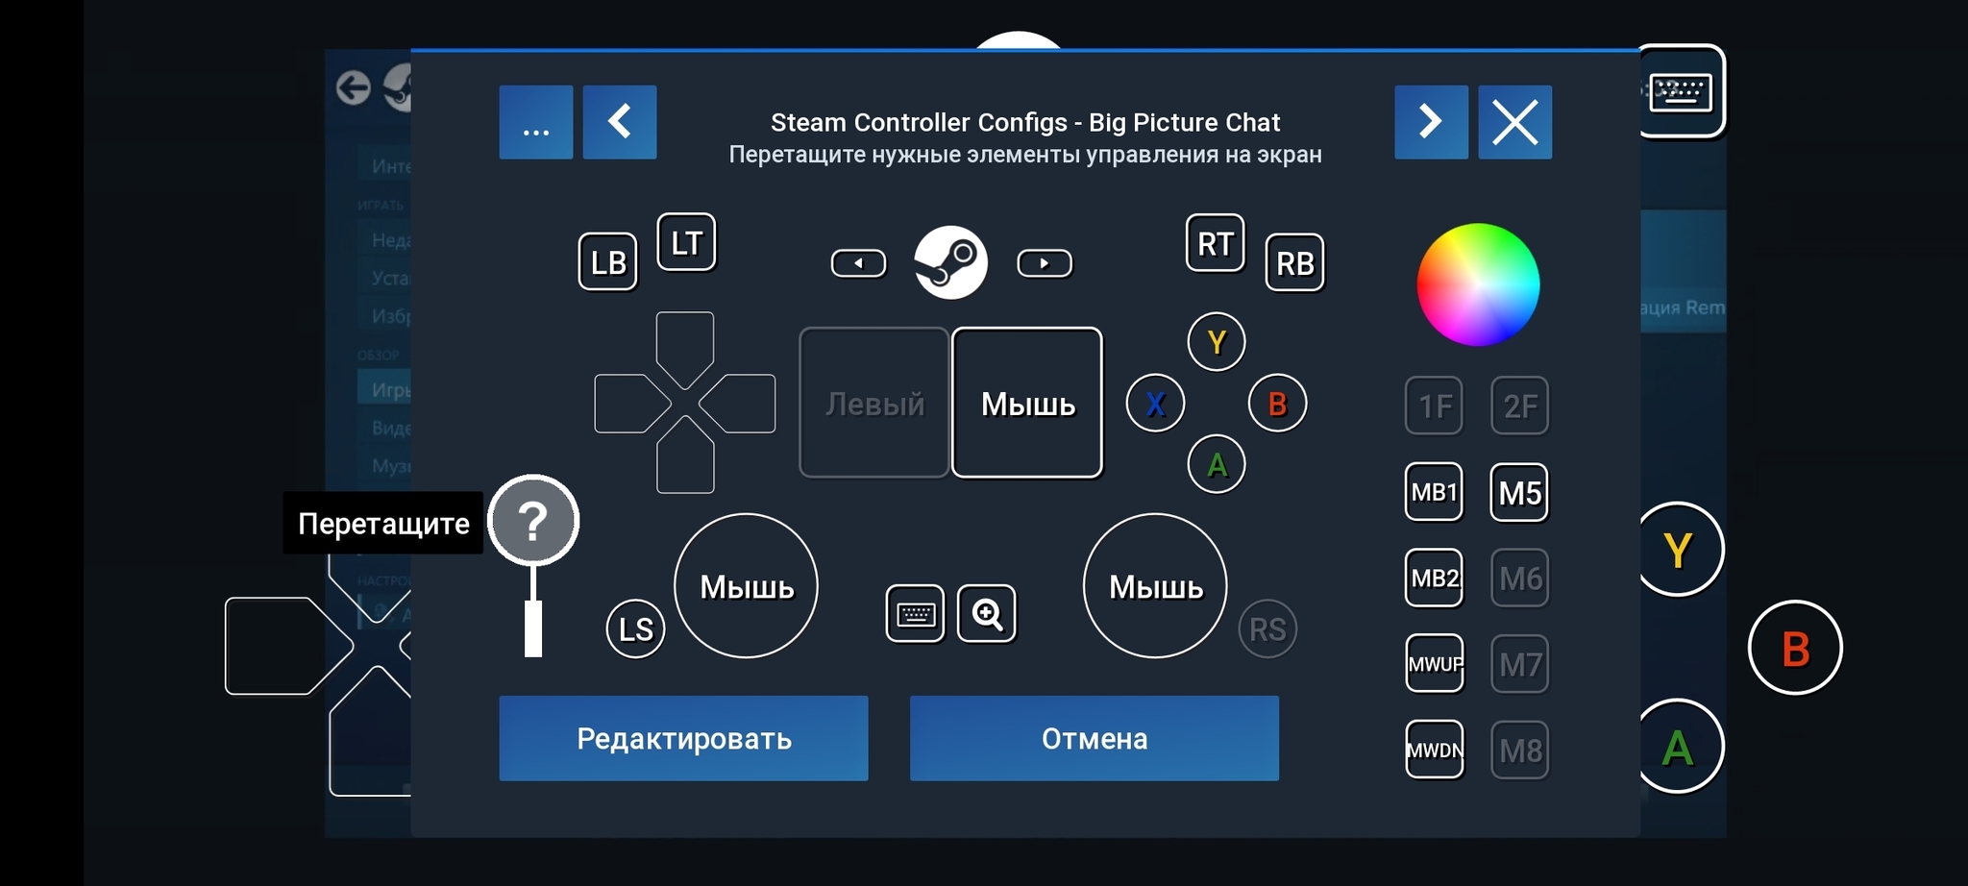The height and width of the screenshot is (886, 1968).
Task: Pick the Start (right arrow) button control
Action: click(1045, 263)
